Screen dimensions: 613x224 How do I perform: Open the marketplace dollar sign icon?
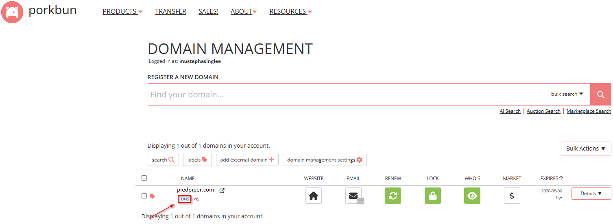[512, 196]
